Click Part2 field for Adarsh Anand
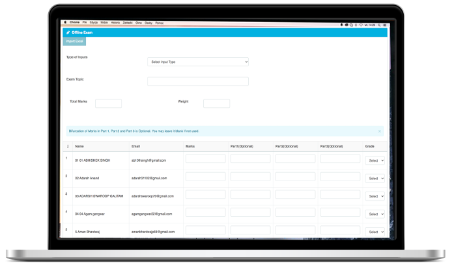 tap(295, 177)
